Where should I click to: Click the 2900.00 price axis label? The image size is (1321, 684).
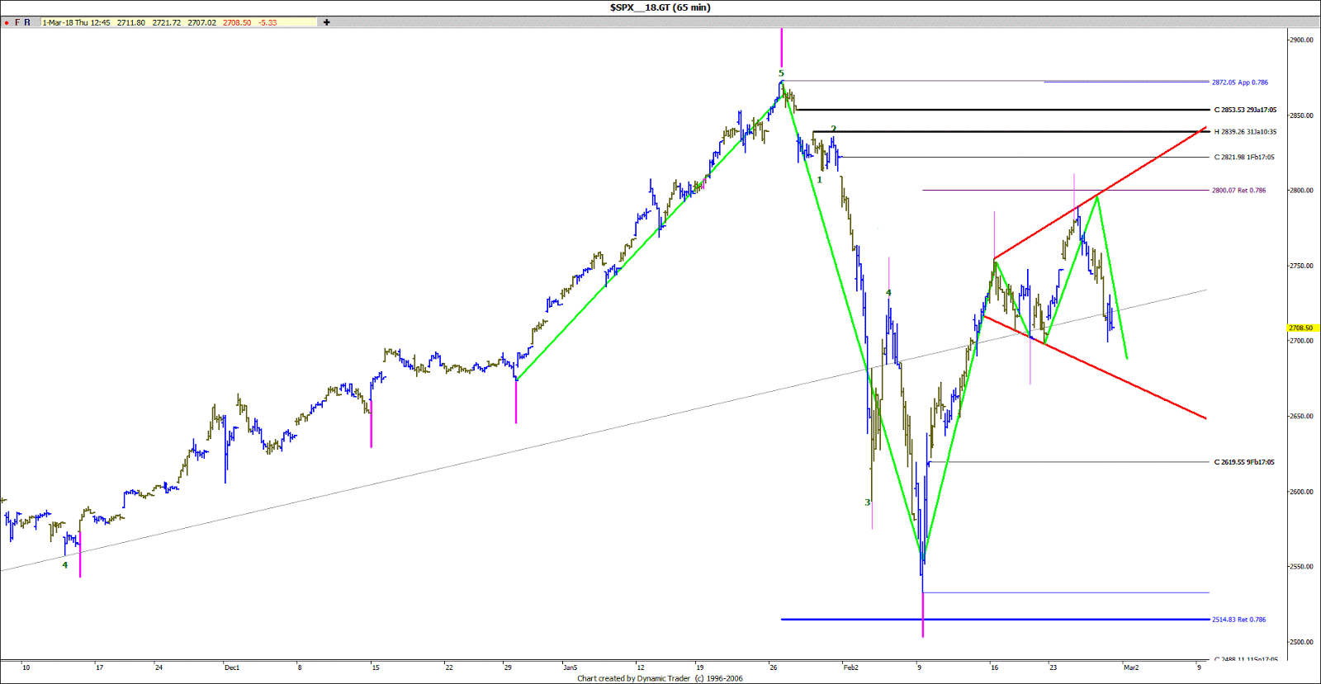pyautogui.click(x=1301, y=40)
